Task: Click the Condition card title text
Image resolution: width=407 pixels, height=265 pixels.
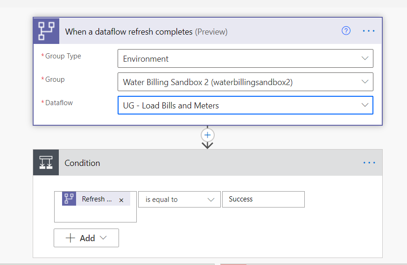Action: (82, 163)
